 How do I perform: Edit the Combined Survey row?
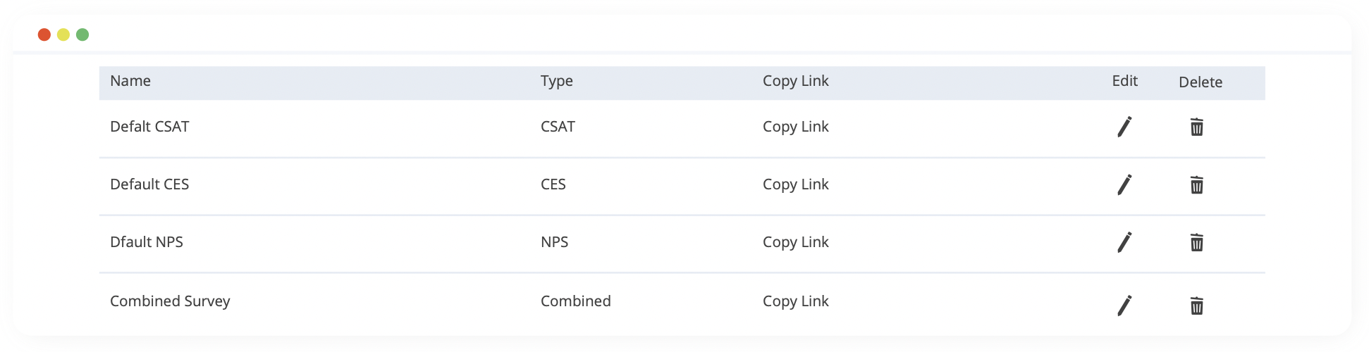tap(1124, 306)
